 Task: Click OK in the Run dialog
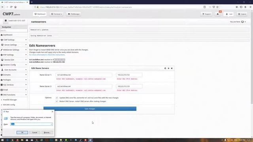(22, 133)
